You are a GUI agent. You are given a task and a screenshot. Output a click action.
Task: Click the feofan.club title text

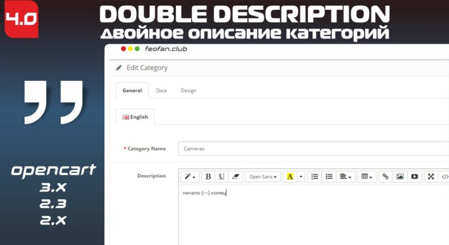166,48
